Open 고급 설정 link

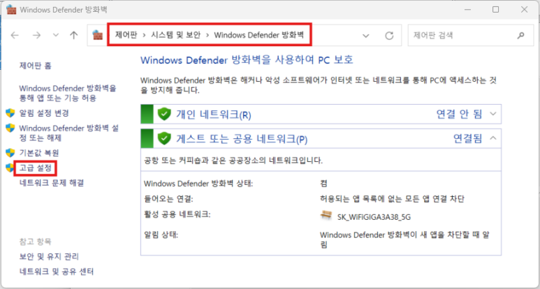pos(35,168)
